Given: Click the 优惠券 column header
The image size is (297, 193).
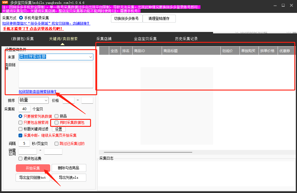Looking at the screenshot, I should (x=286, y=51).
